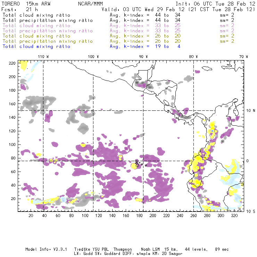The image size is (257, 257).
Task: Click the blue "Avg. k-index = 19 to 4" text
Action: coord(145,47)
